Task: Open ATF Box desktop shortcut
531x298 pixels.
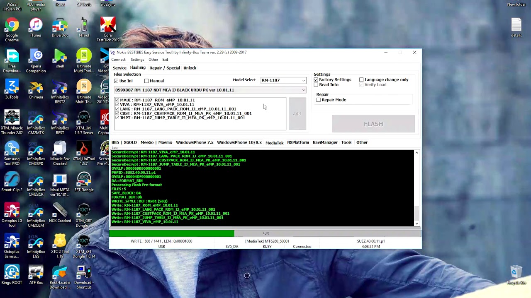Action: 36,275
